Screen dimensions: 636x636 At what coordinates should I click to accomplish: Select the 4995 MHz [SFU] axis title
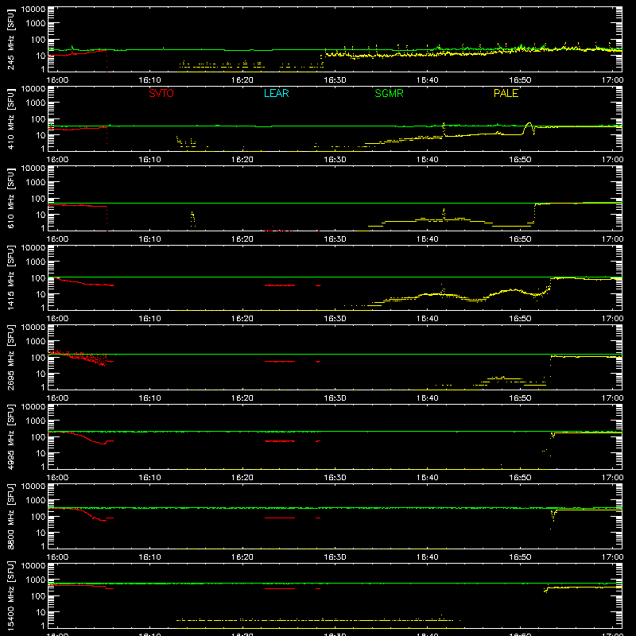(x=11, y=436)
